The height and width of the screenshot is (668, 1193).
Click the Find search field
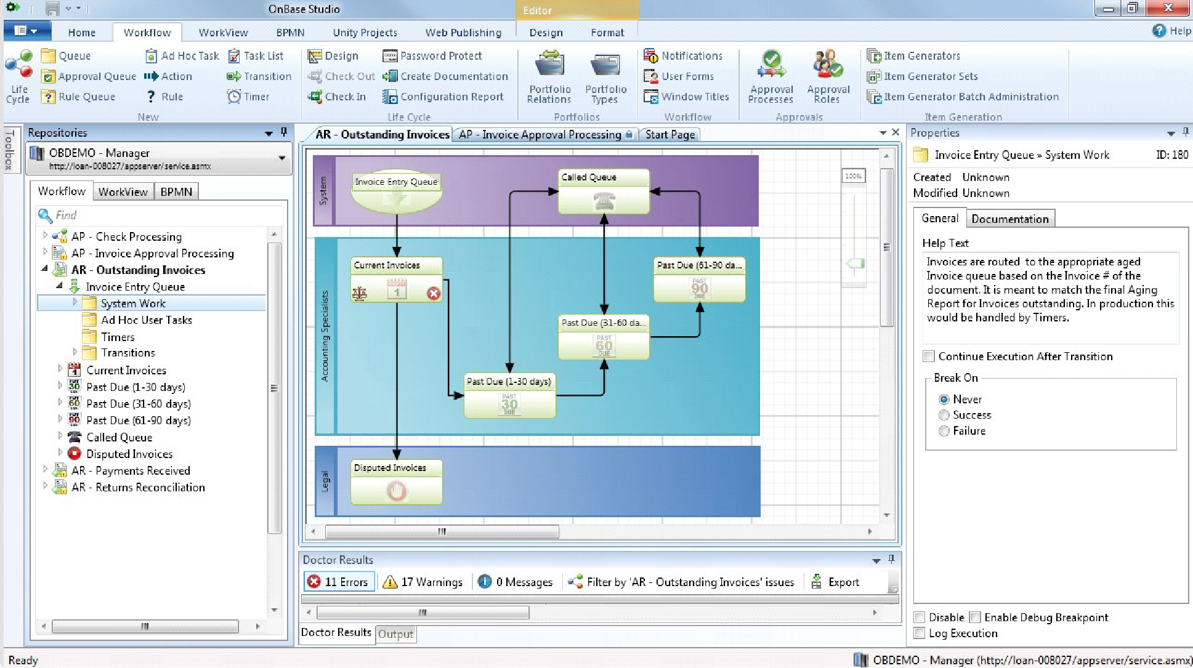[x=160, y=215]
